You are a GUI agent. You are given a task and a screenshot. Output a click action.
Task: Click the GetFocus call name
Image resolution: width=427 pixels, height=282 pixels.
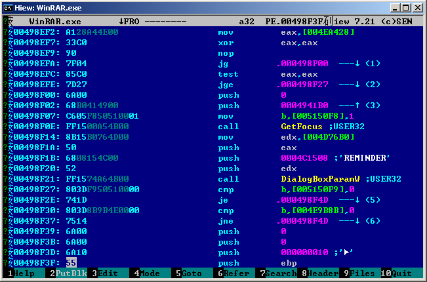point(302,127)
